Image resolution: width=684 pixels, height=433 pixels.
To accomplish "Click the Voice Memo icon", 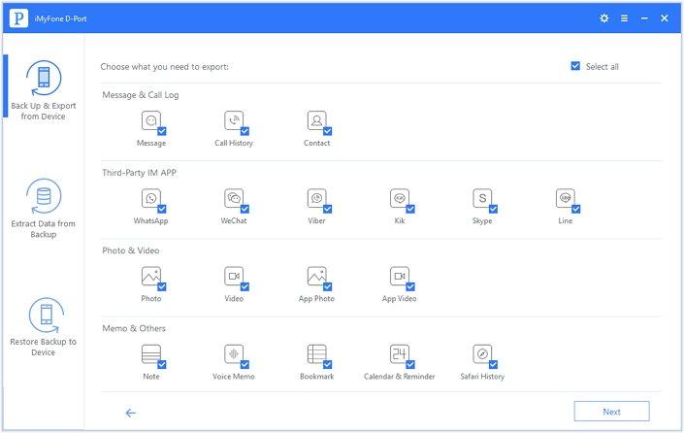I will [234, 354].
